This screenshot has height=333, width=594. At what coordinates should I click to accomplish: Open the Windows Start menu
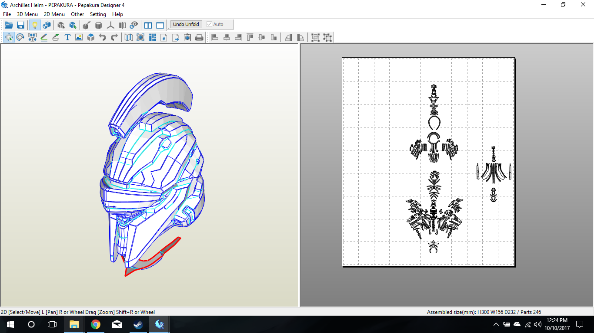tap(10, 324)
